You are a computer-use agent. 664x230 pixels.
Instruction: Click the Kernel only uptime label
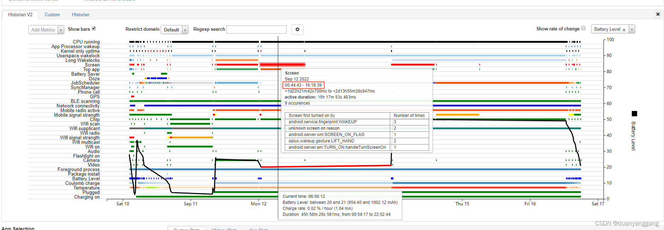80,51
